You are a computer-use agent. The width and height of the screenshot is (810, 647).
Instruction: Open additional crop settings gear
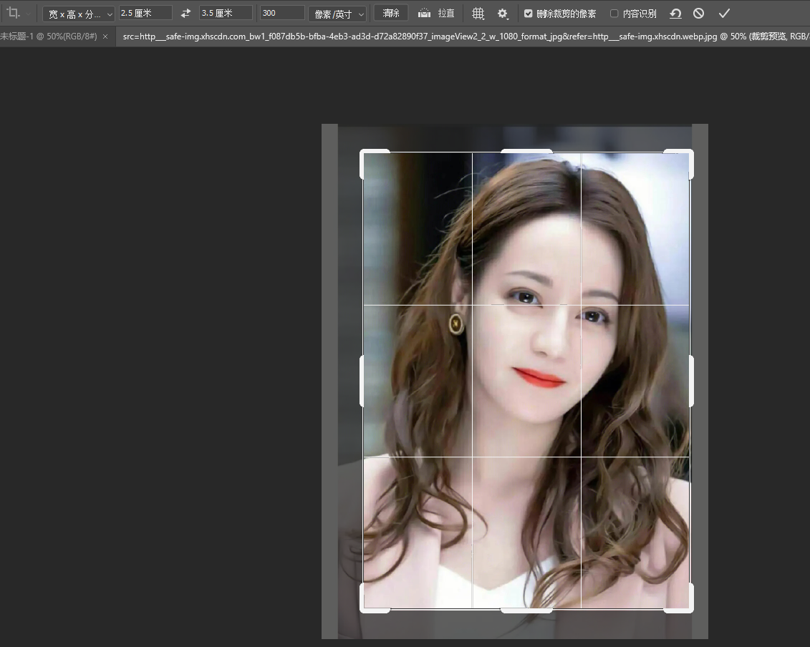[x=503, y=14]
